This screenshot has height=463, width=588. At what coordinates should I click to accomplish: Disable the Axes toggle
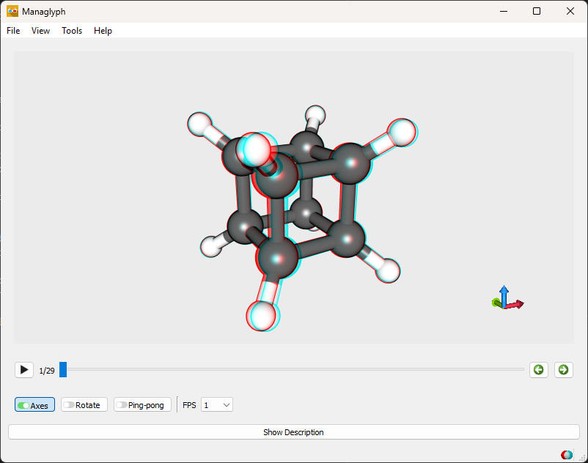pos(34,405)
